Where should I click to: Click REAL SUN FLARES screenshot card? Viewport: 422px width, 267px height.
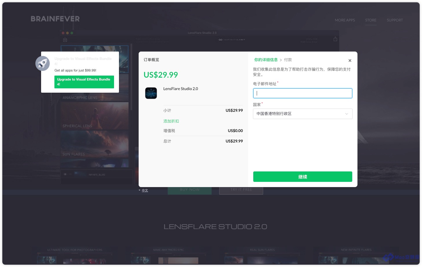[x=262, y=255]
